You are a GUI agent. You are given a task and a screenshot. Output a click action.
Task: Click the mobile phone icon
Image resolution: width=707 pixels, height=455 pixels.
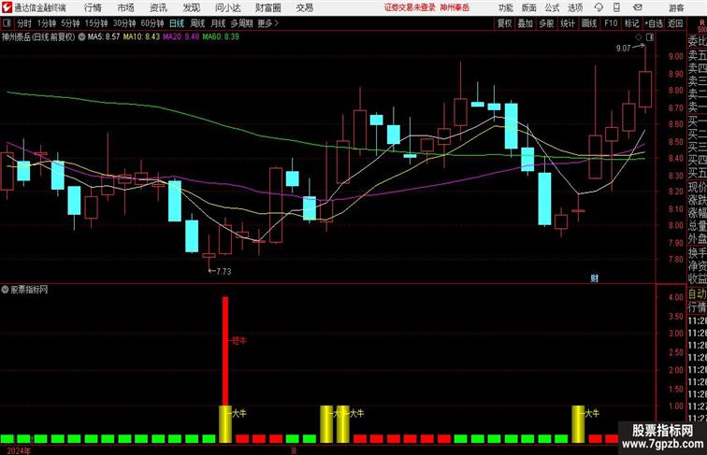click(x=617, y=7)
